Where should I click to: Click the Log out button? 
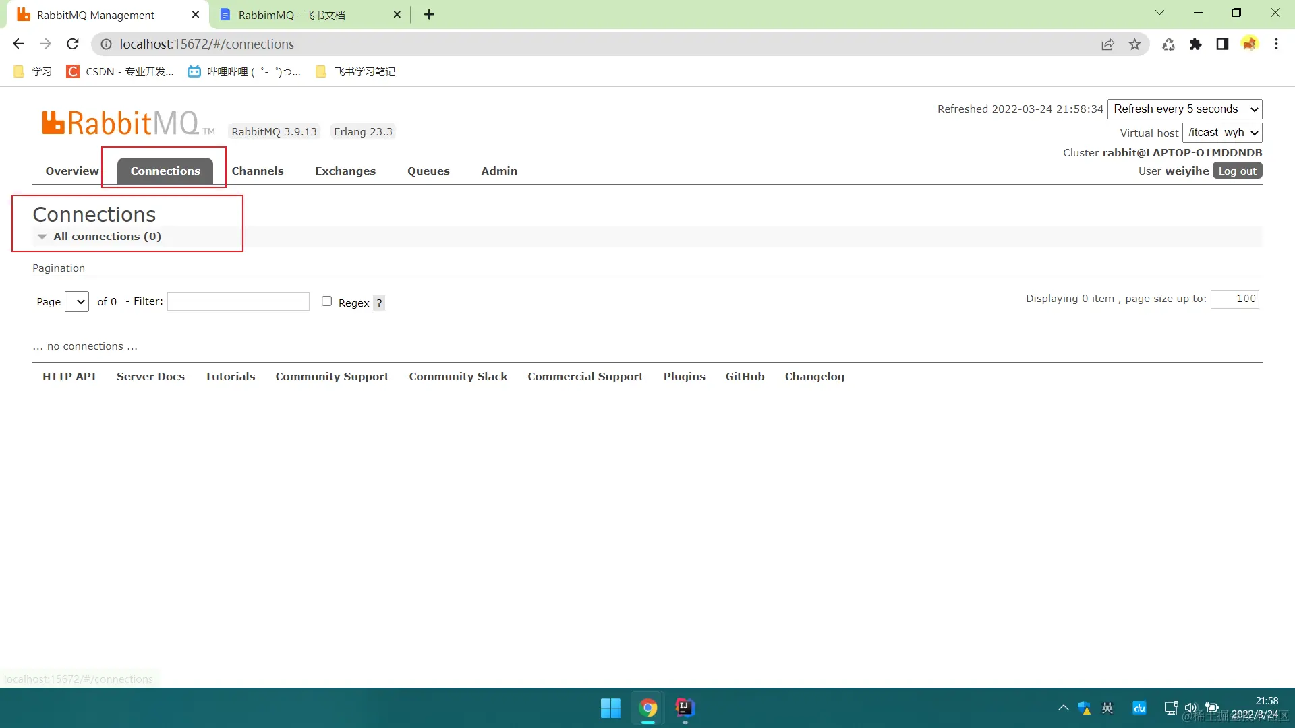click(1237, 171)
